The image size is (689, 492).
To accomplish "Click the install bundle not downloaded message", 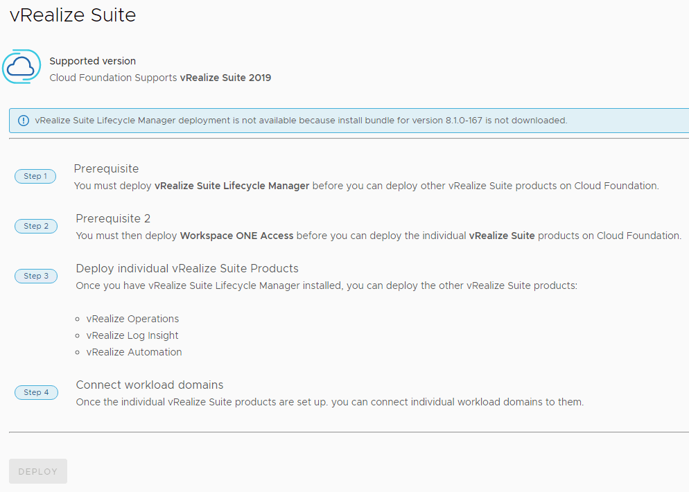I will 301,121.
